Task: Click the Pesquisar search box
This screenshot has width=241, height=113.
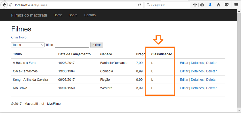Action: [x=168, y=5]
